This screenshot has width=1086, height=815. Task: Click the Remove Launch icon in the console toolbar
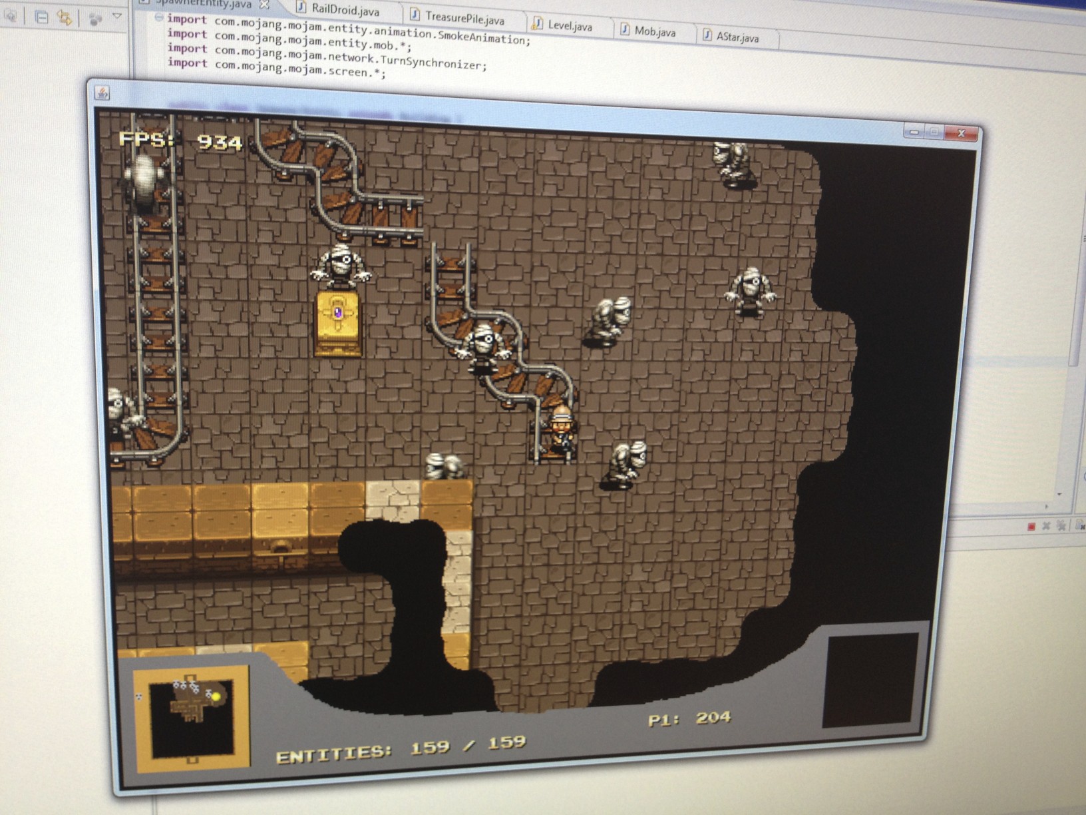[x=1046, y=526]
